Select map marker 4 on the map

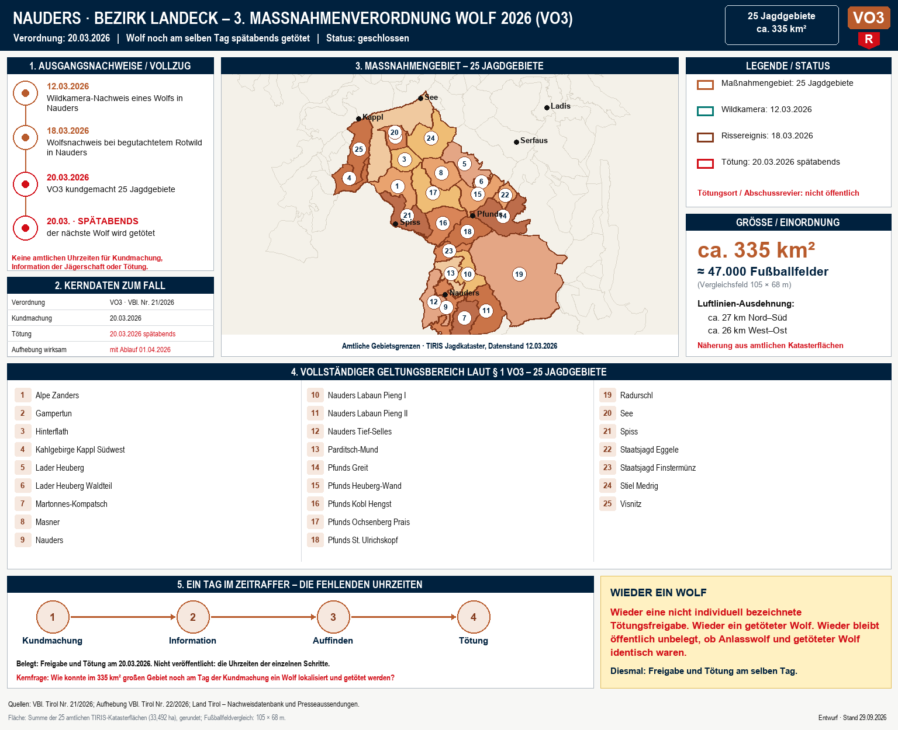(x=349, y=178)
